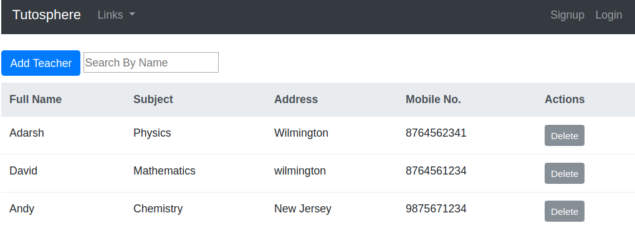Open the Links dropdown menu
Viewport: 635px width, 236px height.
117,15
